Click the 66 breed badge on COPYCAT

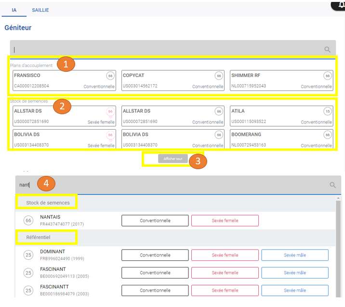point(219,76)
